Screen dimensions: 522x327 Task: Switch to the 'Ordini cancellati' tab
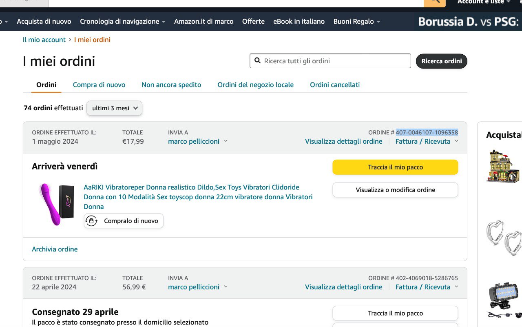point(334,85)
